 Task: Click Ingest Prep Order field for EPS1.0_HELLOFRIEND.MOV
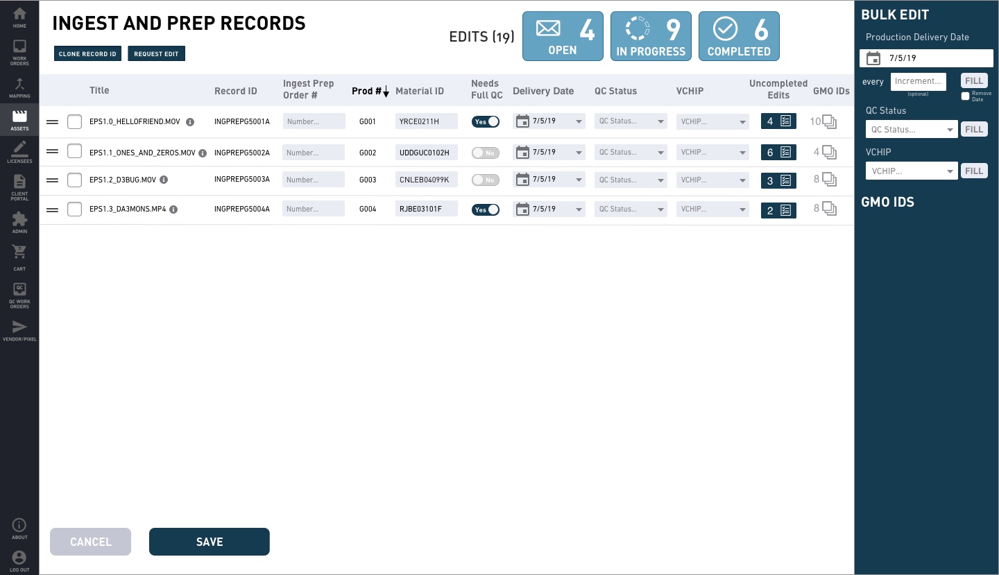[314, 121]
